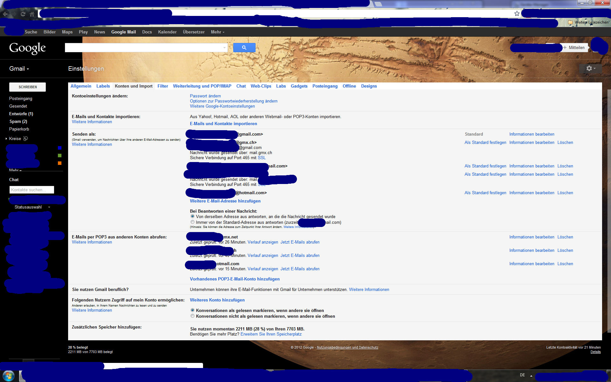Click Weiteres Konto hinzufügen link
Viewport: 611px width, 382px height.
(x=217, y=300)
